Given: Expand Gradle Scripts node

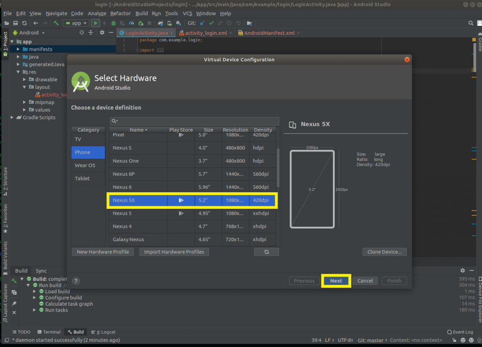Looking at the screenshot, I should pos(12,117).
